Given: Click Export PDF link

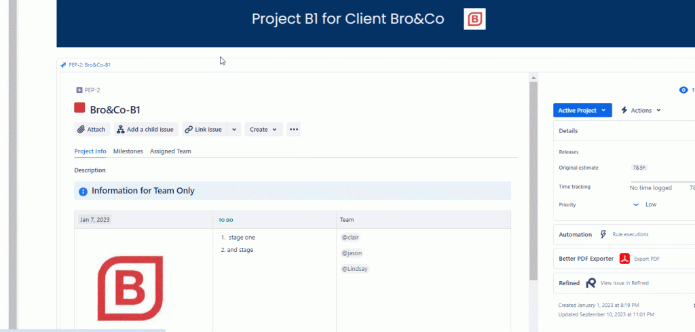Looking at the screenshot, I should [x=647, y=259].
